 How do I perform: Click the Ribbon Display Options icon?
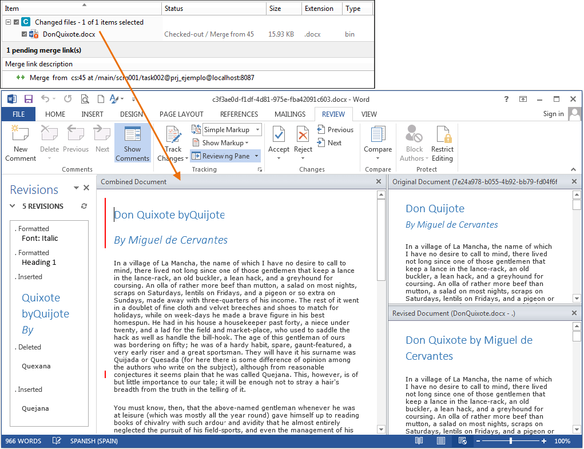pyautogui.click(x=523, y=99)
